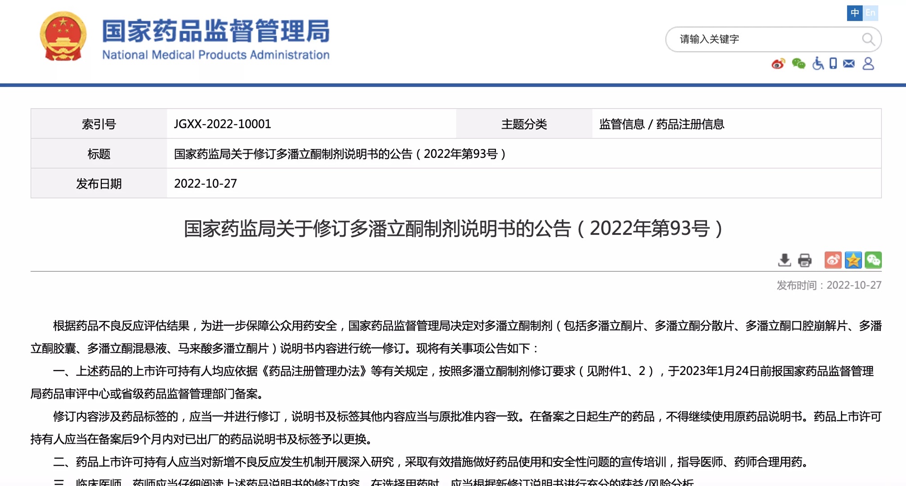
Task: Open the WeChat icon in header
Action: 798,64
